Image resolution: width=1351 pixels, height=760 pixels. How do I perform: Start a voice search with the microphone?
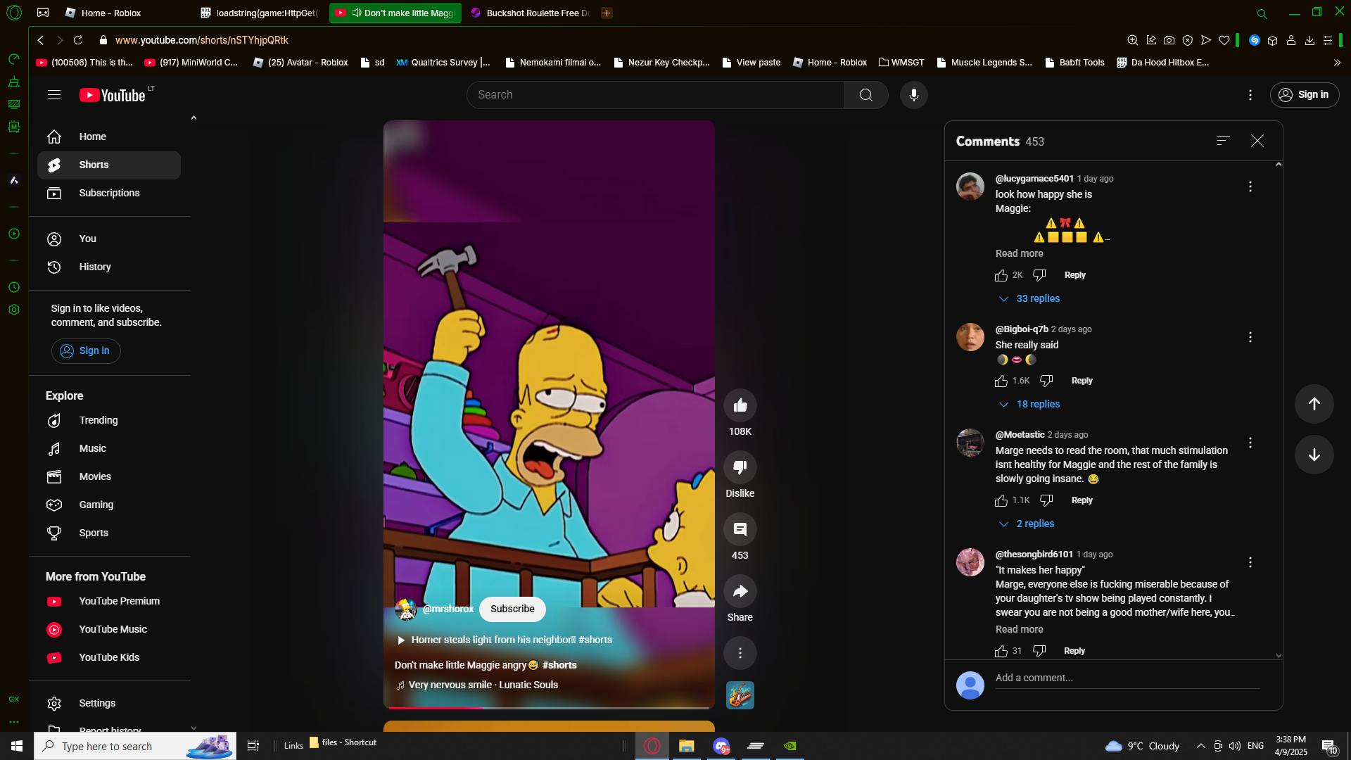click(913, 95)
